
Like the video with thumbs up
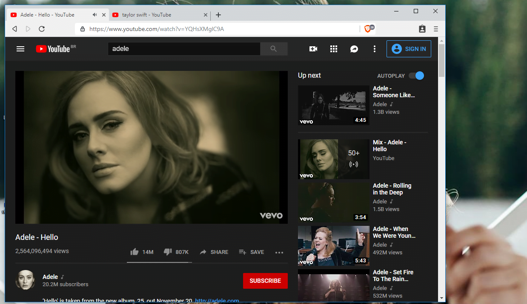pos(135,252)
